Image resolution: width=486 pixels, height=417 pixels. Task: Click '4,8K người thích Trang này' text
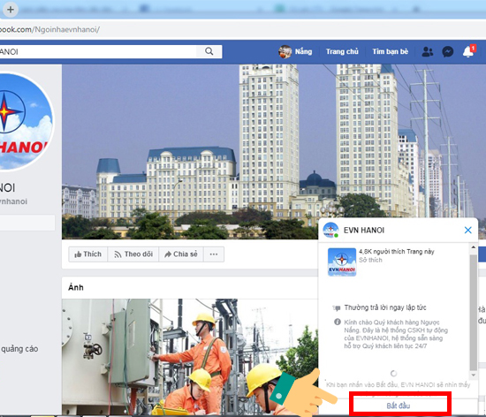click(397, 252)
